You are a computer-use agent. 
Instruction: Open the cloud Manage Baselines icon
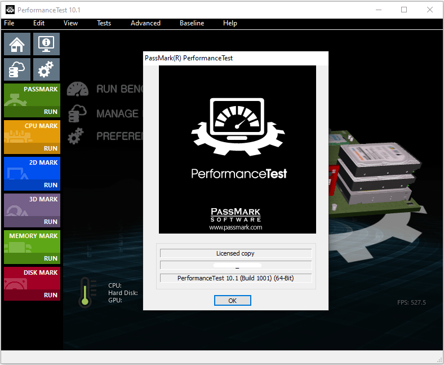click(x=17, y=69)
